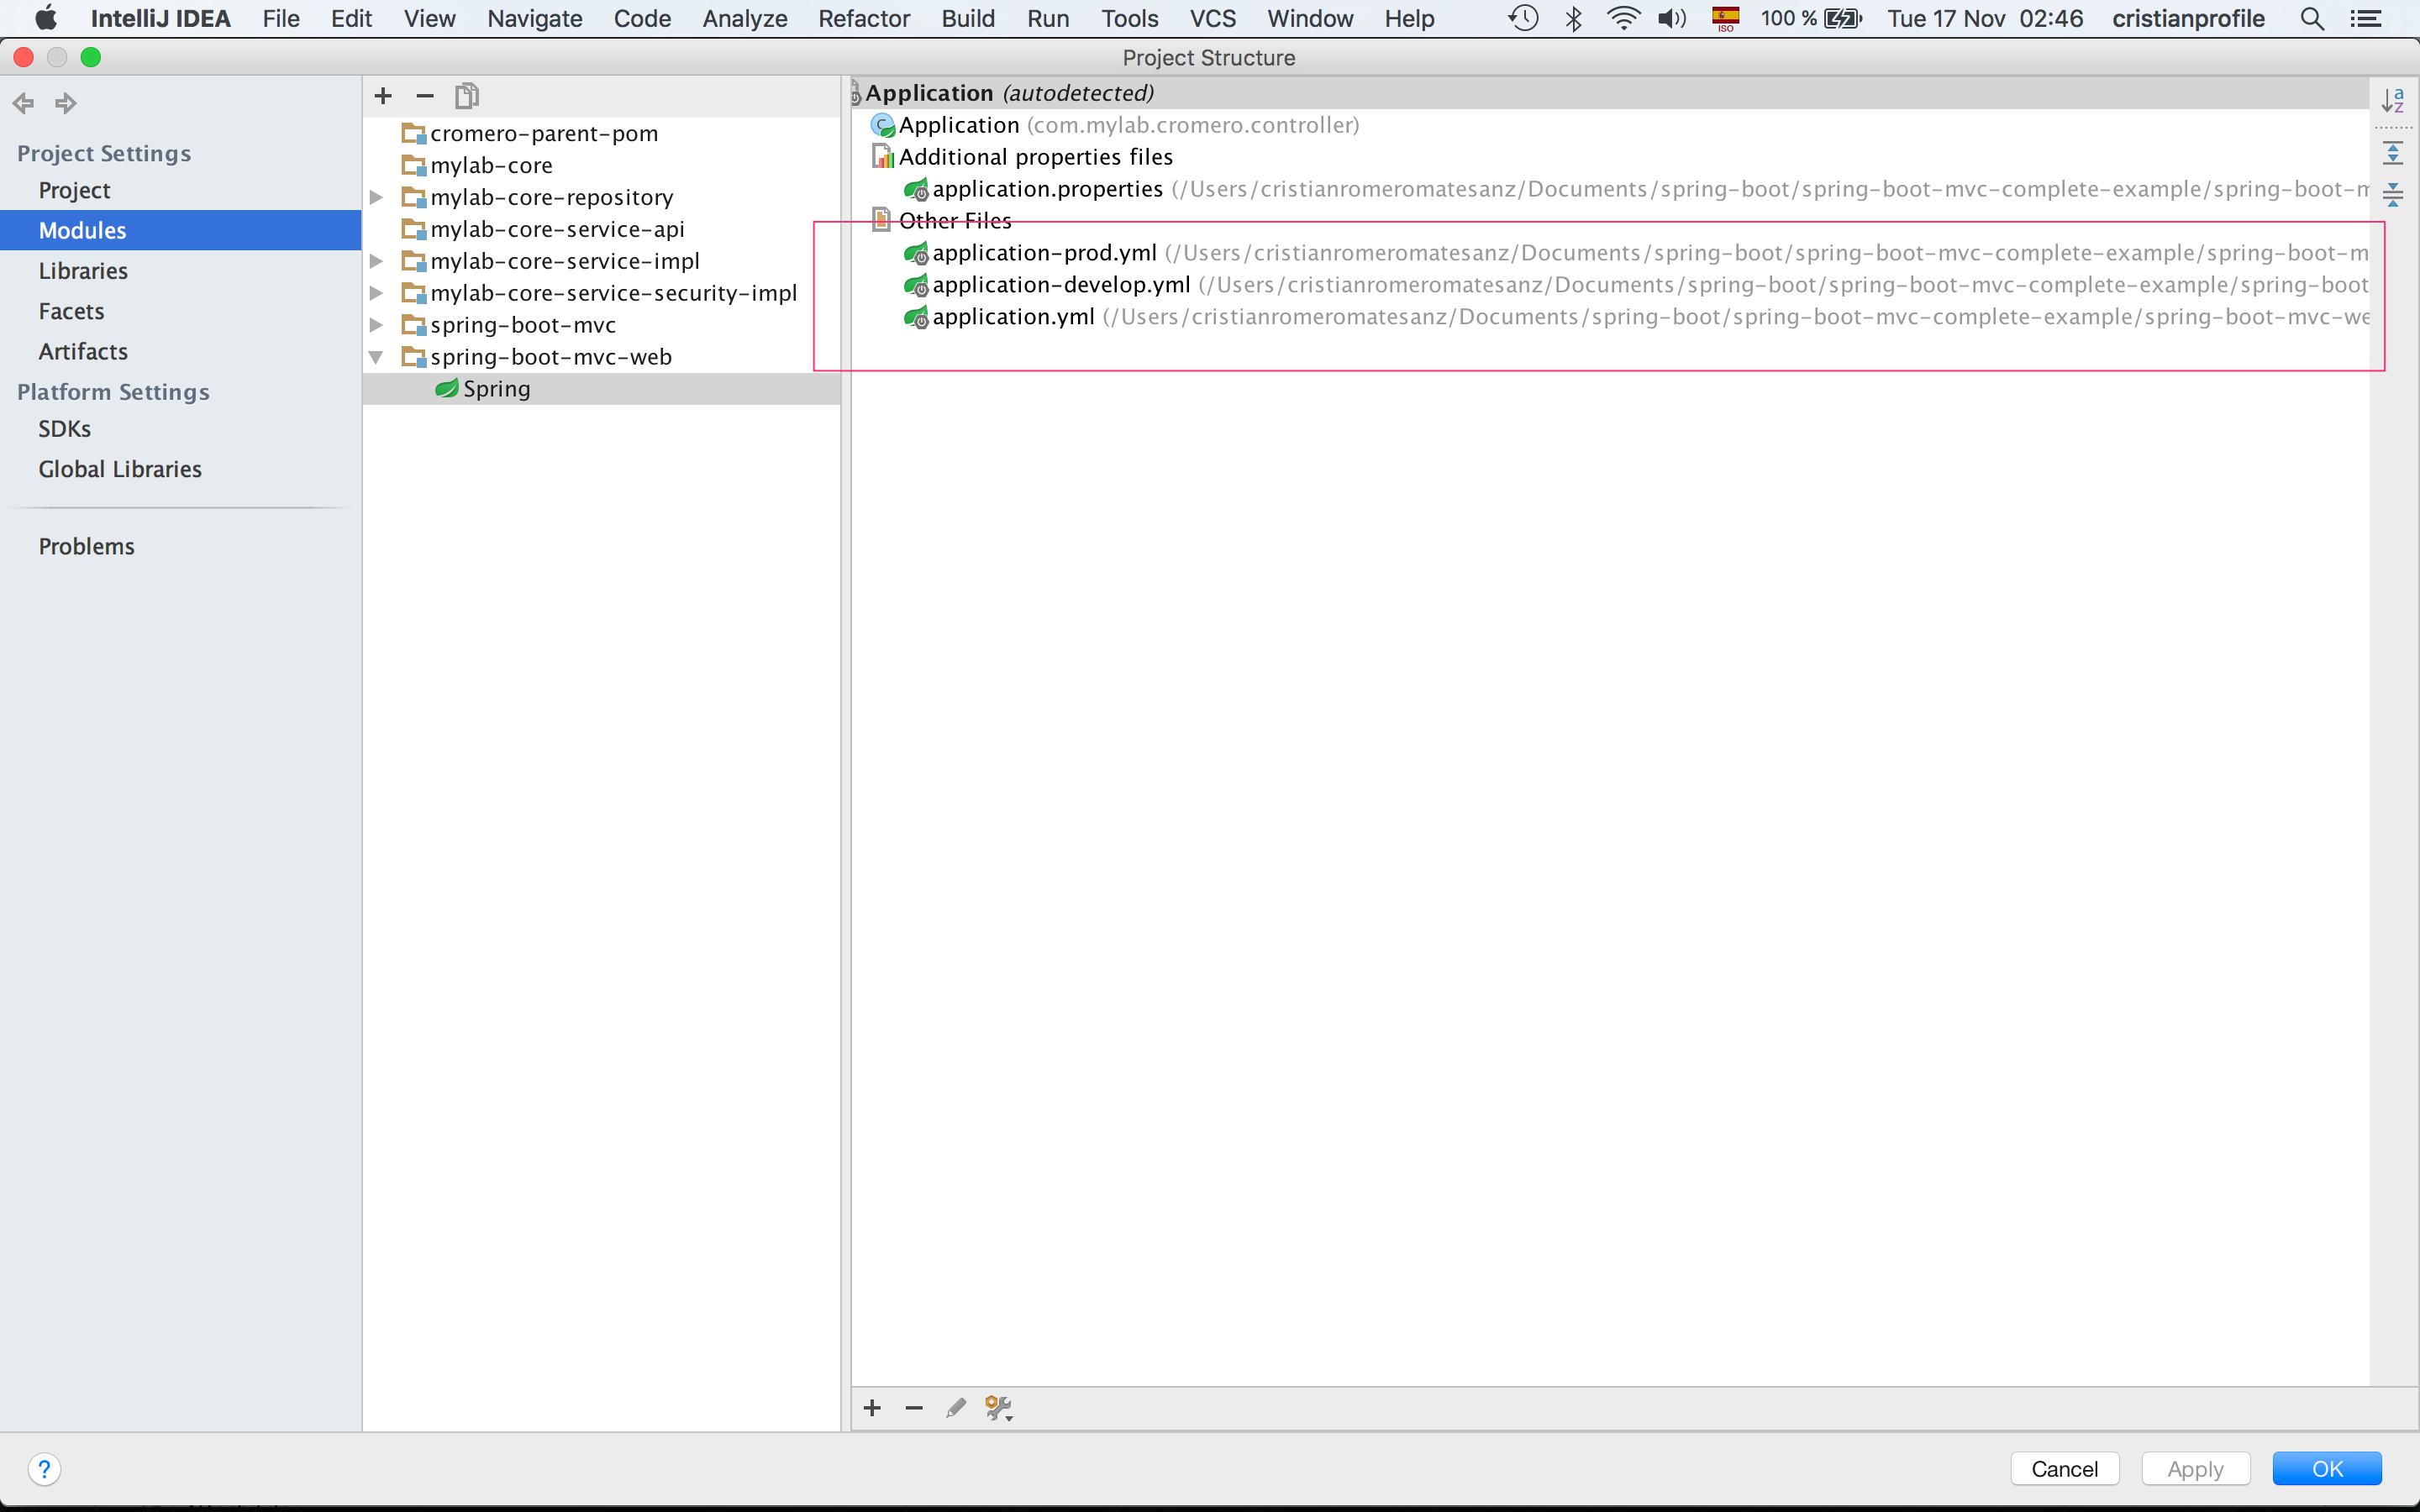Click the Spring leaf facet icon
The height and width of the screenshot is (1512, 2420).
pos(447,388)
